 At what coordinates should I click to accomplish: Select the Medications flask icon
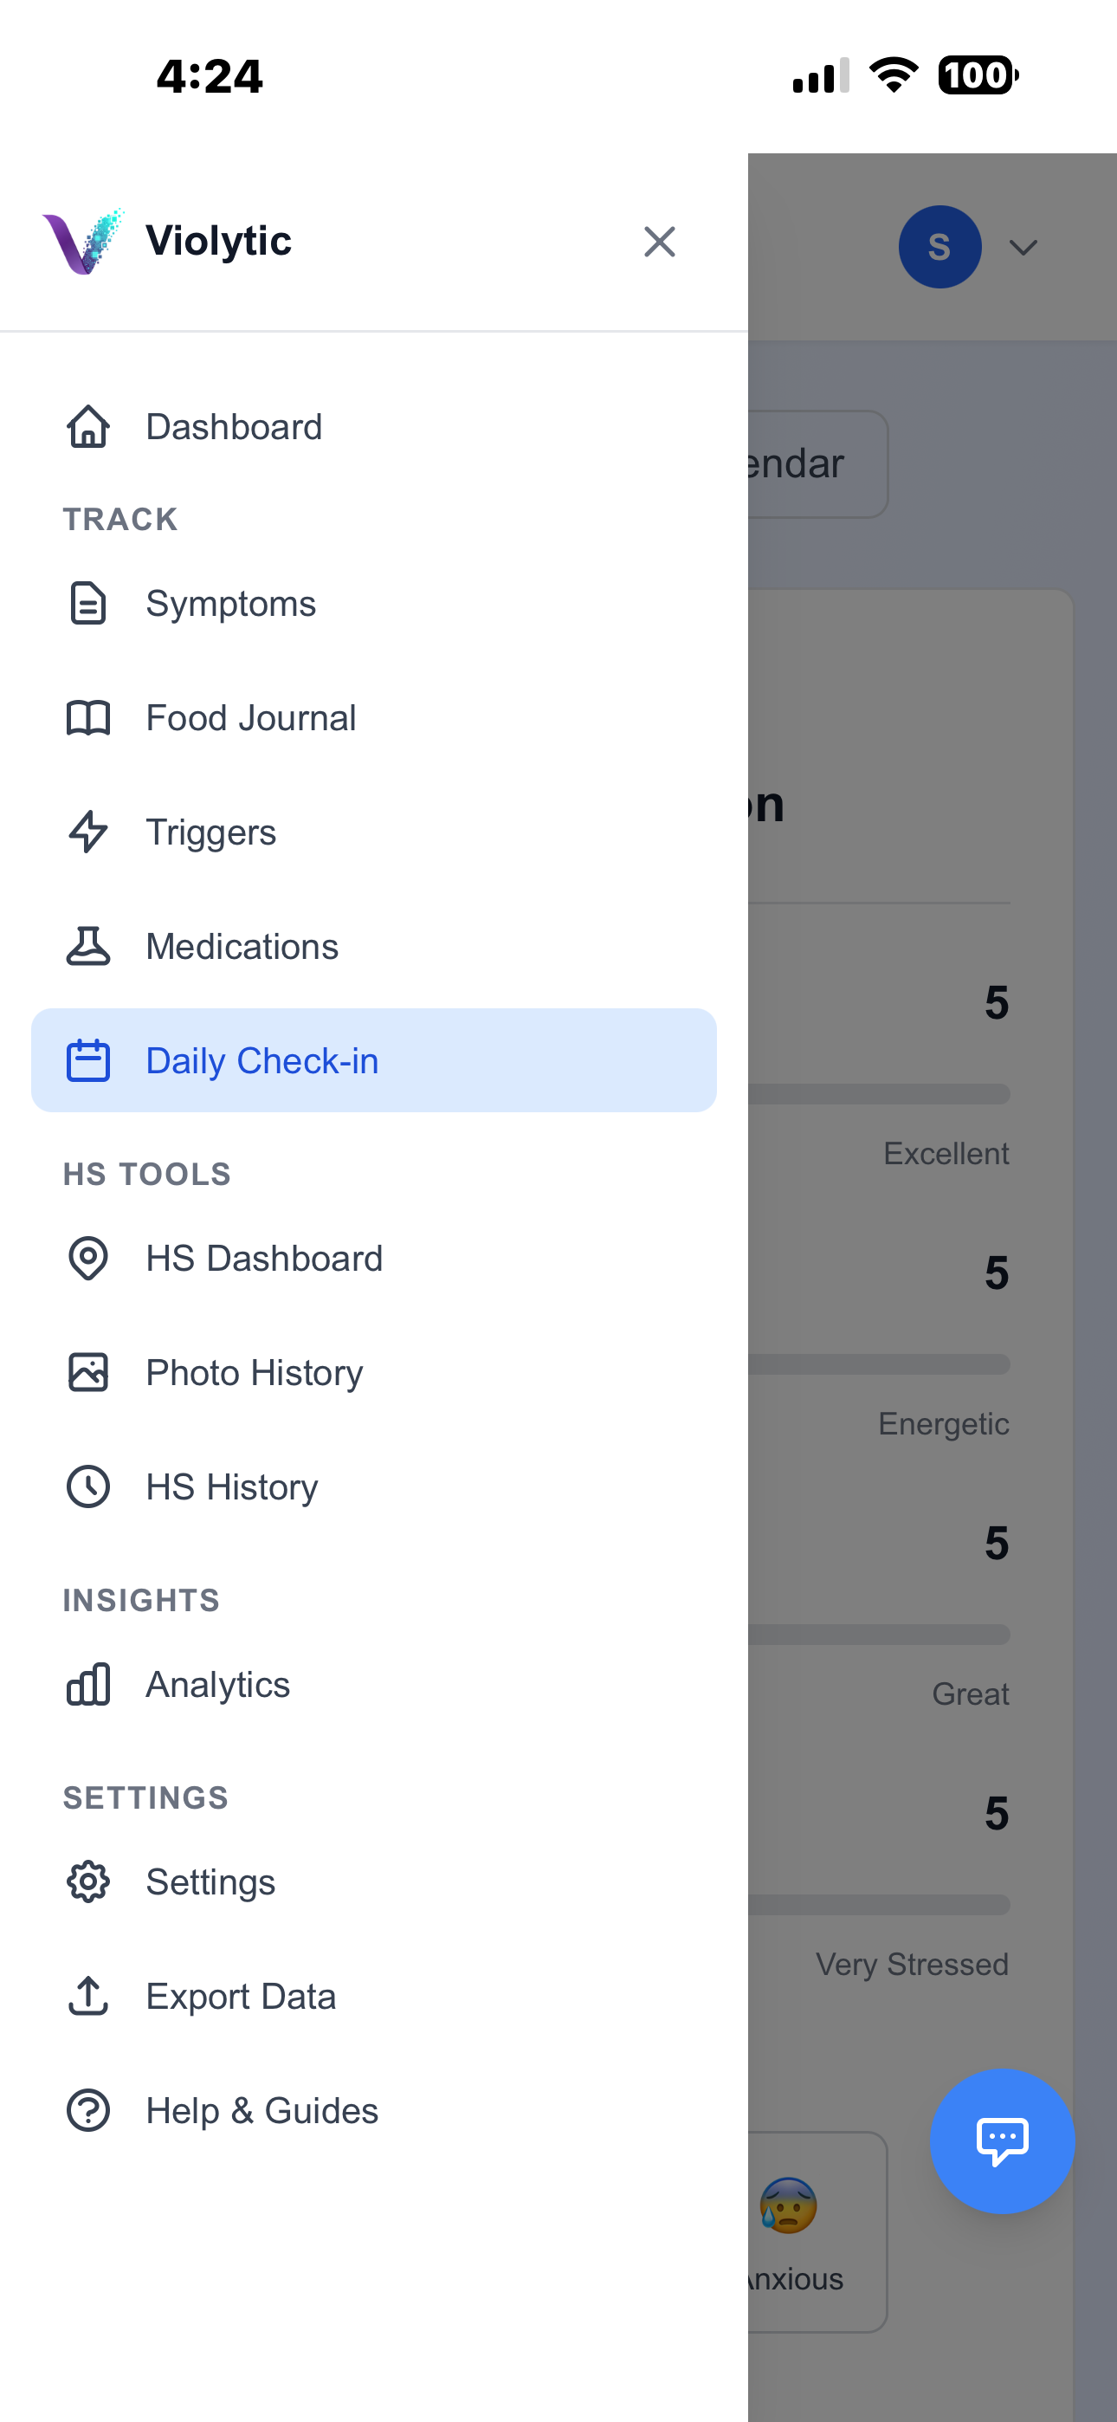(x=87, y=946)
